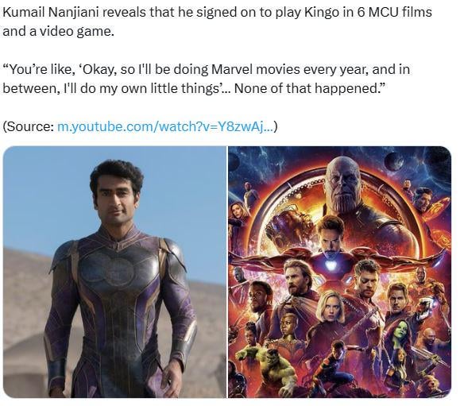Click Black Panther's face in poster
The width and height of the screenshot is (460, 406).
coord(260,296)
